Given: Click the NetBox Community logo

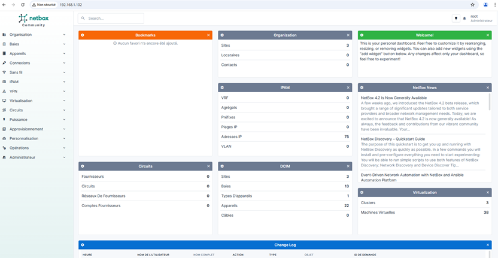Looking at the screenshot, I should click(x=34, y=20).
